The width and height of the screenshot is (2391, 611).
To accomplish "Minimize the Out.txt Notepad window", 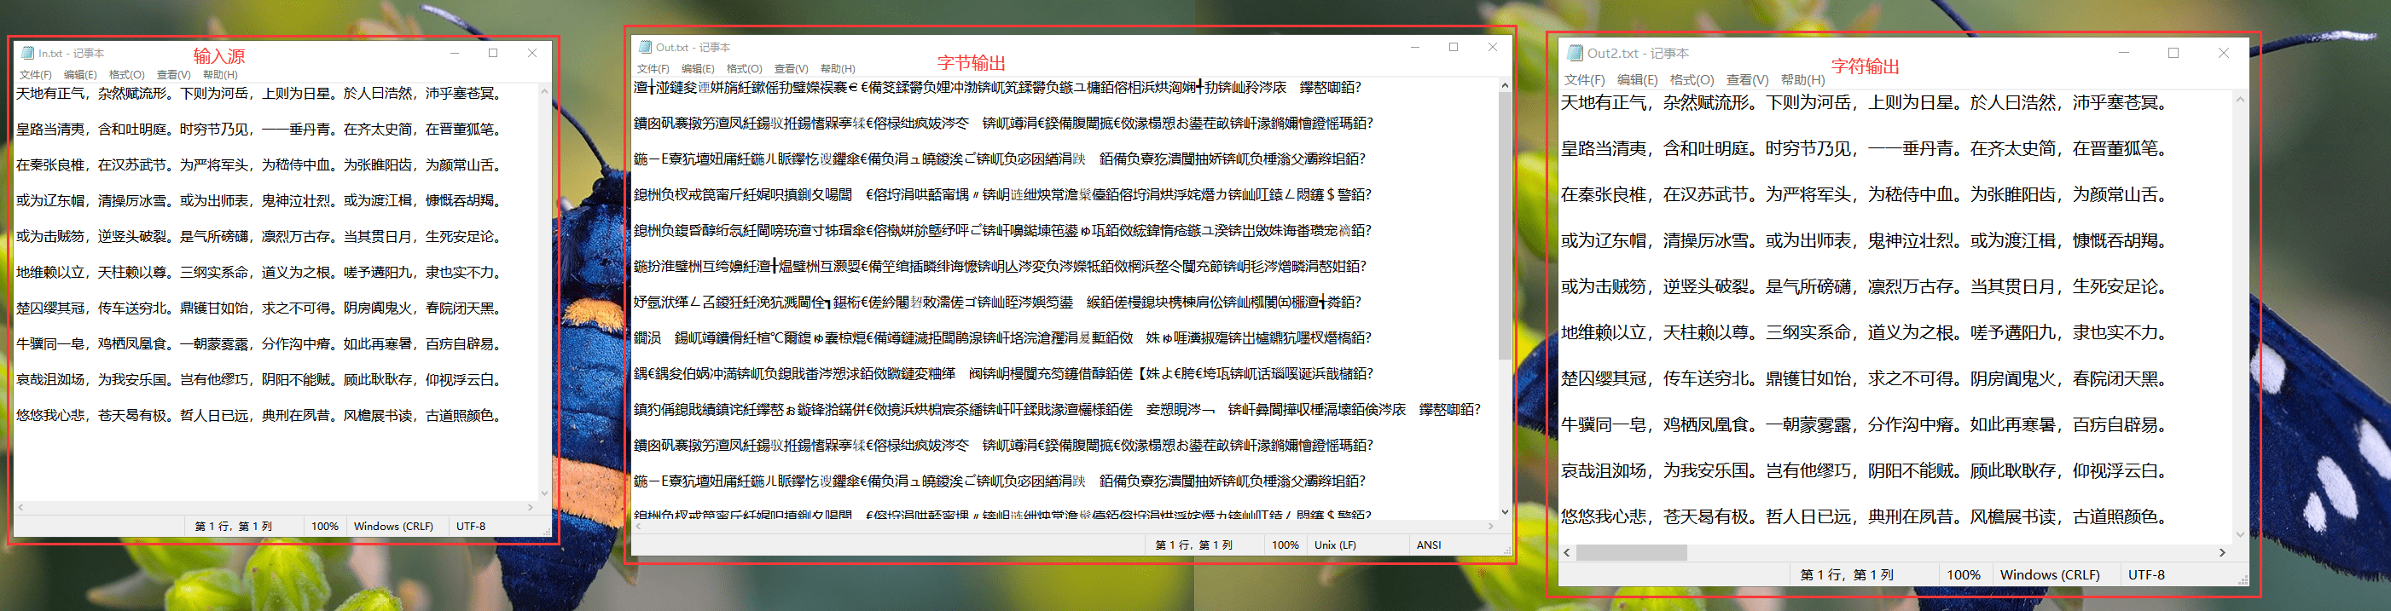I will [1415, 46].
